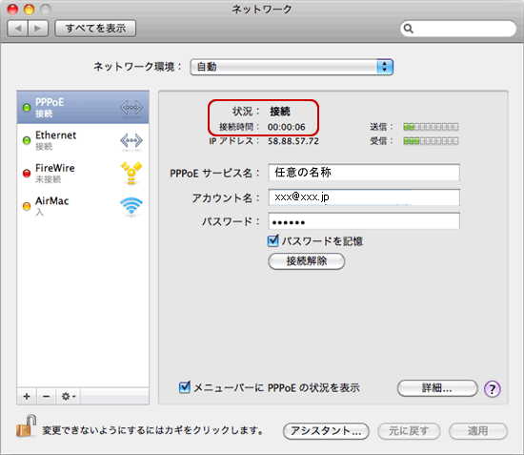Click the アカウント名 input field
Image resolution: width=524 pixels, height=455 pixels.
[x=364, y=197]
